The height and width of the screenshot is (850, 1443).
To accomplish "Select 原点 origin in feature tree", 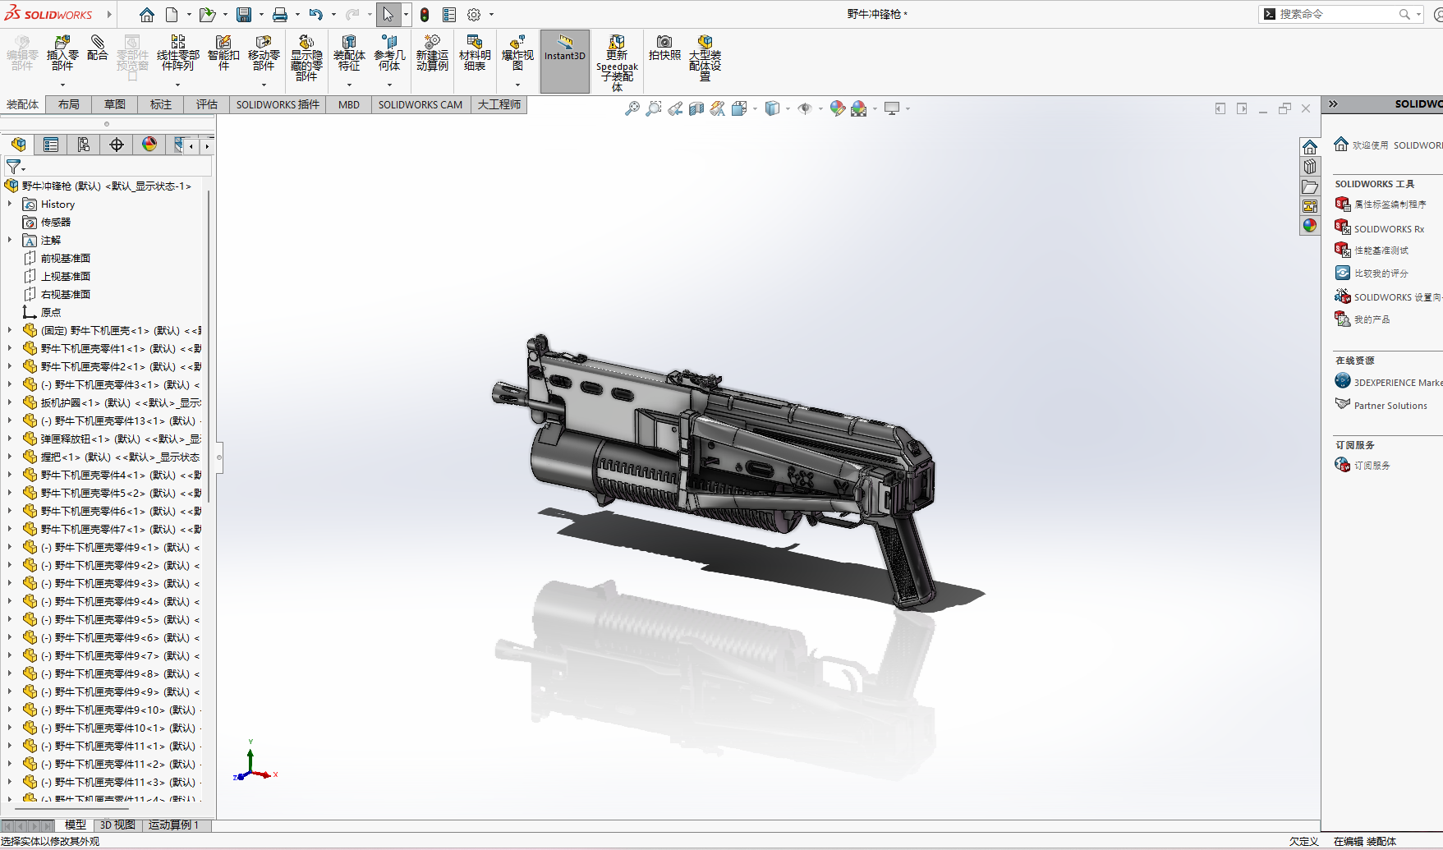I will [51, 312].
